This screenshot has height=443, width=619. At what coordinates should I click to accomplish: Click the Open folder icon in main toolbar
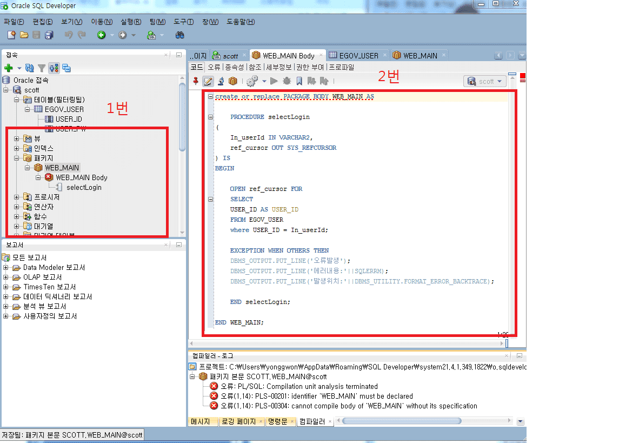[x=24, y=35]
